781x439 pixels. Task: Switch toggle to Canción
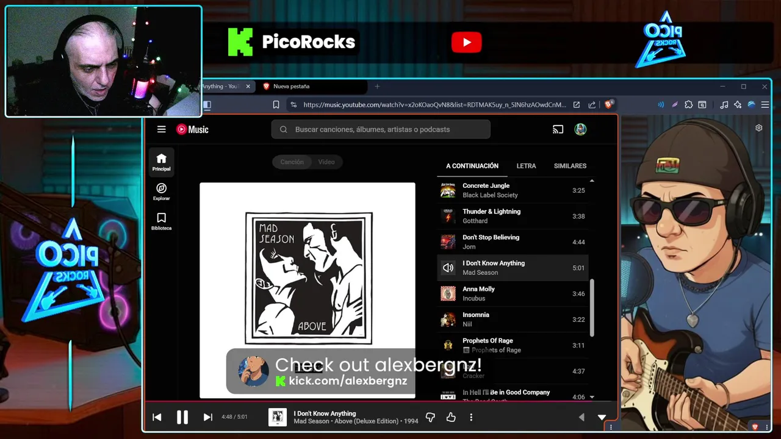tap(292, 162)
